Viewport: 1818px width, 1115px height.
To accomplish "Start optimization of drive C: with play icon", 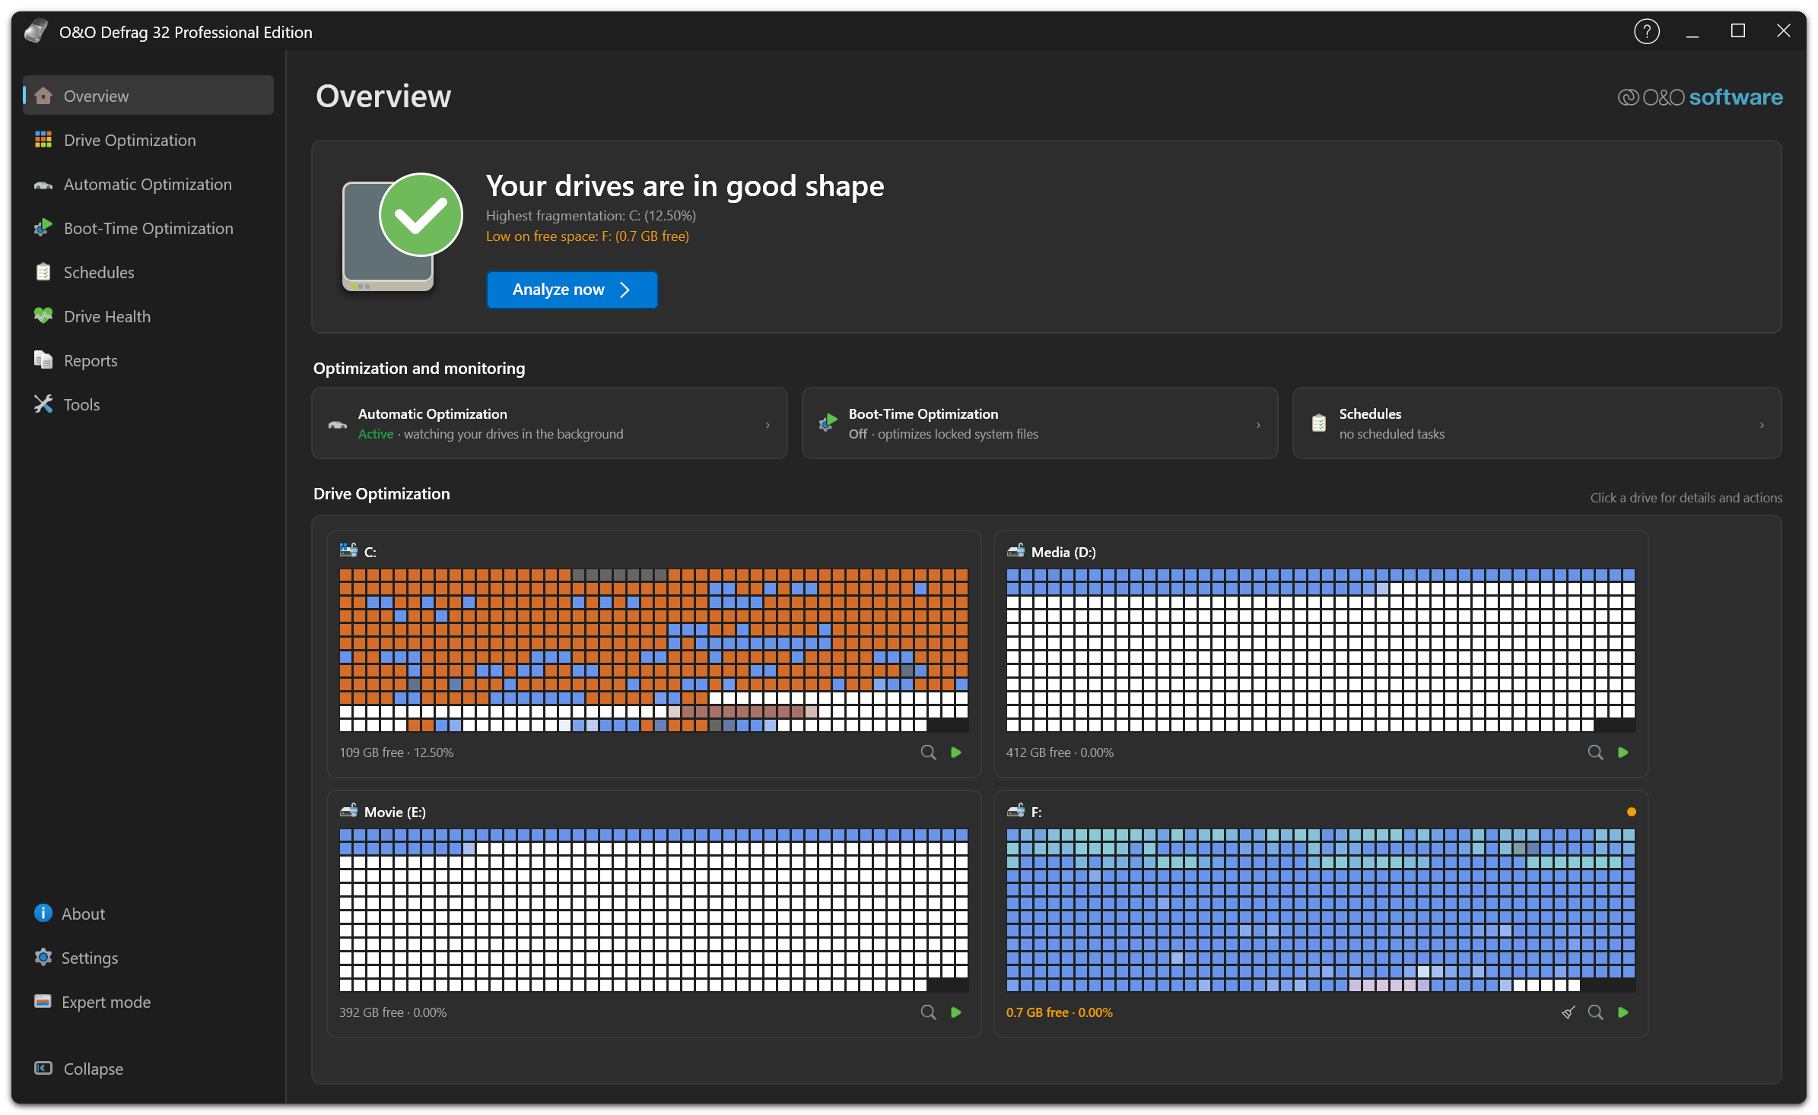I will click(x=956, y=752).
